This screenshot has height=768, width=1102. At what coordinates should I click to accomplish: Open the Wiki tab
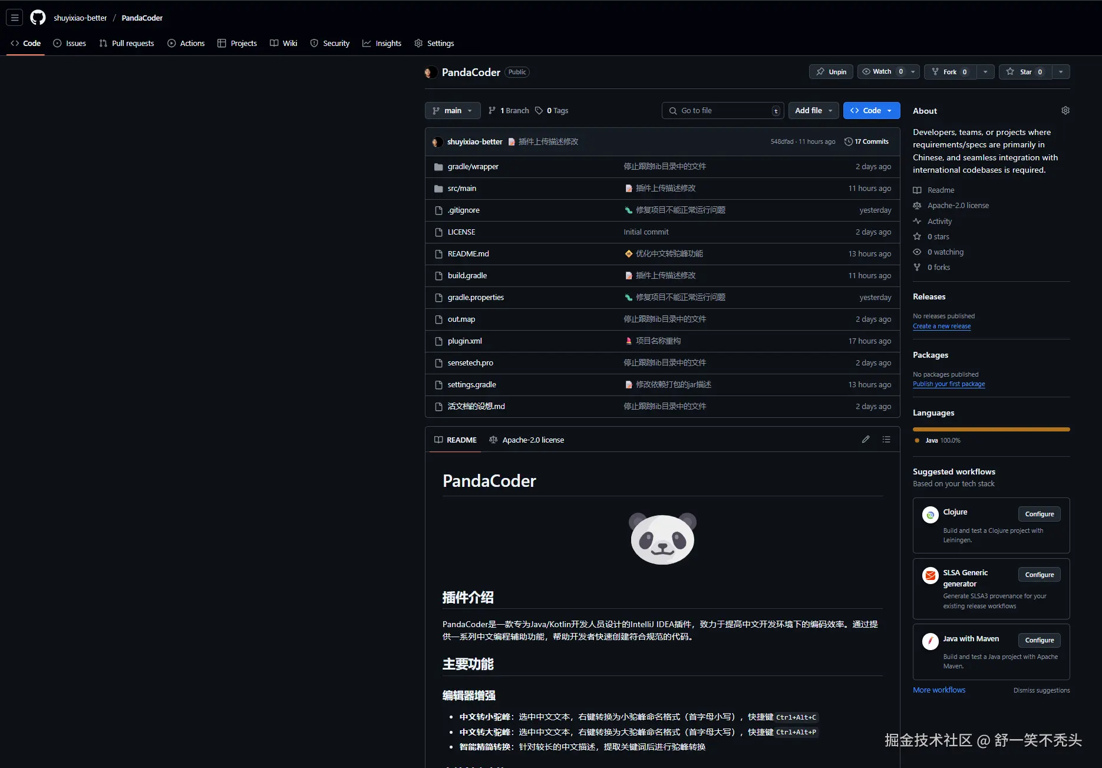pyautogui.click(x=283, y=44)
